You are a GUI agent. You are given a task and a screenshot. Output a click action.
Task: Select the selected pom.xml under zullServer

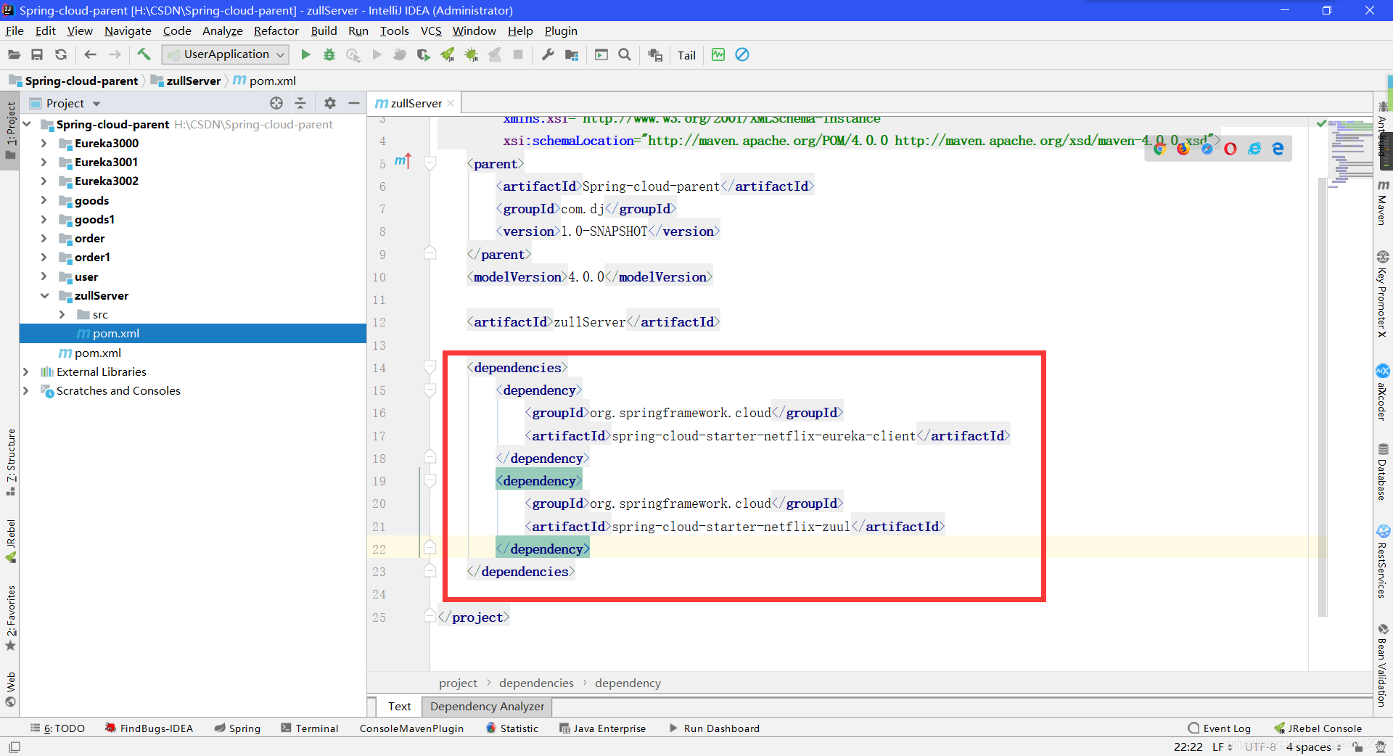pos(193,333)
